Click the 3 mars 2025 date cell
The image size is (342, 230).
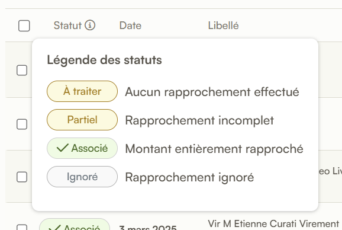(x=148, y=227)
